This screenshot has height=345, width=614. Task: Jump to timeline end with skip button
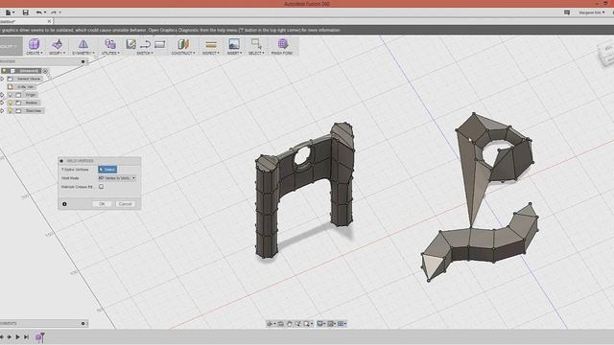[26, 336]
